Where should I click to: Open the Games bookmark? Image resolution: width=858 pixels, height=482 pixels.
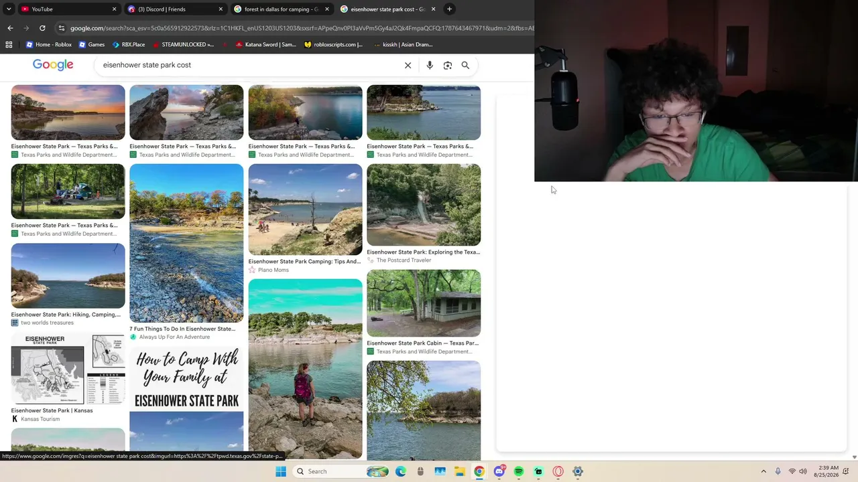pos(92,45)
